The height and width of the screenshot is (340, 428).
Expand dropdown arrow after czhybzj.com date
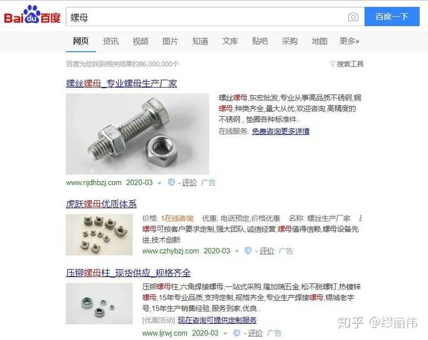coord(237,251)
